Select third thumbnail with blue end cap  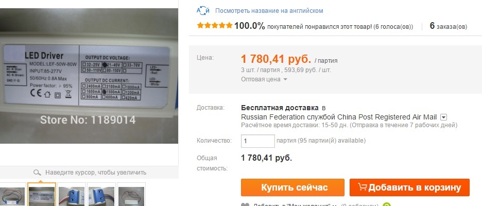pyautogui.click(x=71, y=194)
